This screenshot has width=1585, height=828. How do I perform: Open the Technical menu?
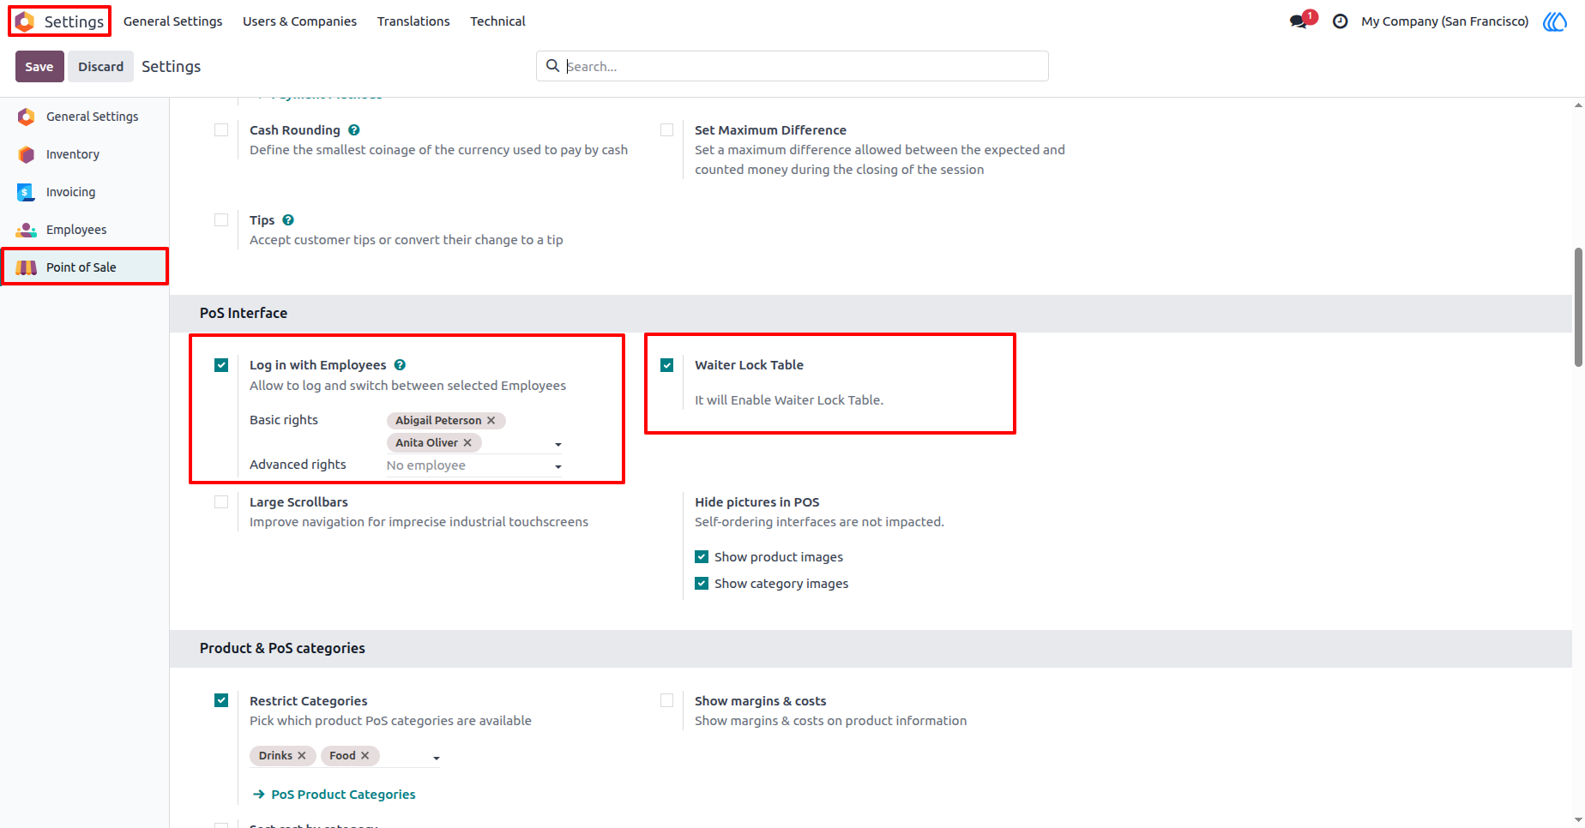pos(497,21)
